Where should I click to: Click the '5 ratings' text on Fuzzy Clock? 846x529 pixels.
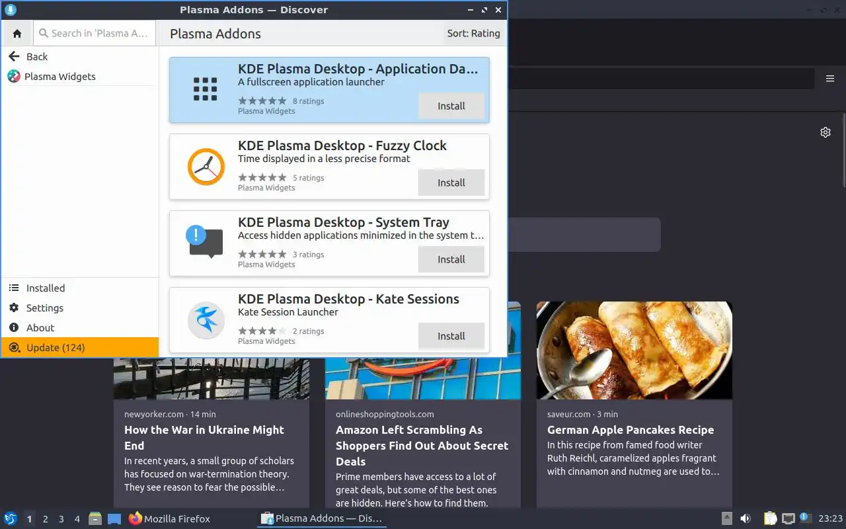click(308, 178)
